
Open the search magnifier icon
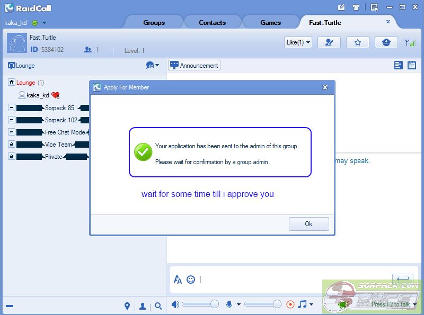coord(158,306)
